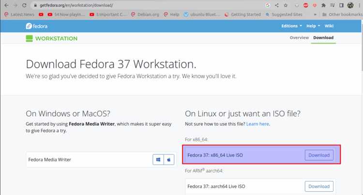Click the 'Fedora 37: aarch64 Live ISO' text
This screenshot has width=363, height=195.
pos(216,186)
